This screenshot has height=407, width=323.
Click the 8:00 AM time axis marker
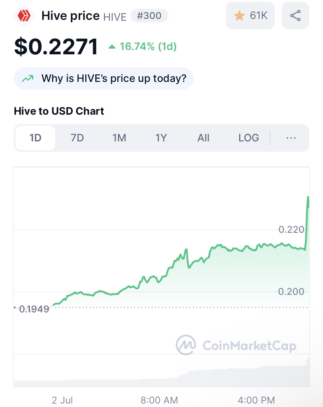(159, 400)
